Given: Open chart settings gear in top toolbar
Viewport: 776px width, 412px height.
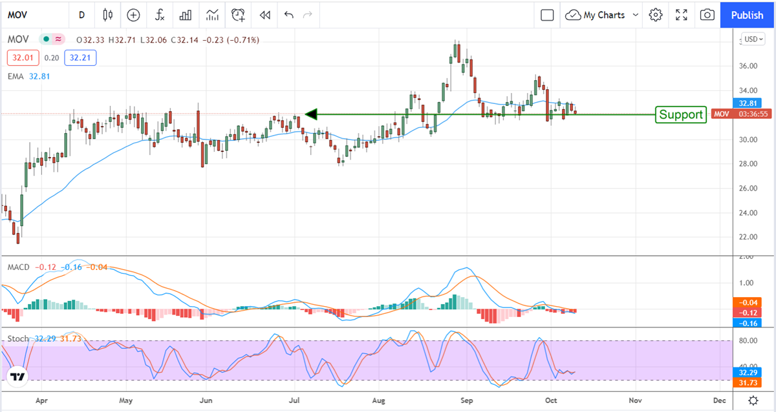Looking at the screenshot, I should (x=656, y=14).
